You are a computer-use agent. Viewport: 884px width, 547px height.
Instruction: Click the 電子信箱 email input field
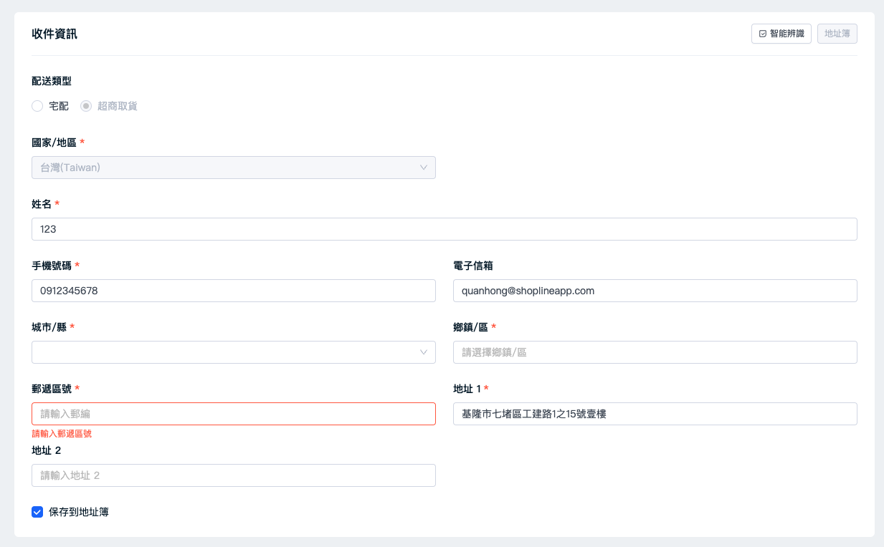point(655,291)
